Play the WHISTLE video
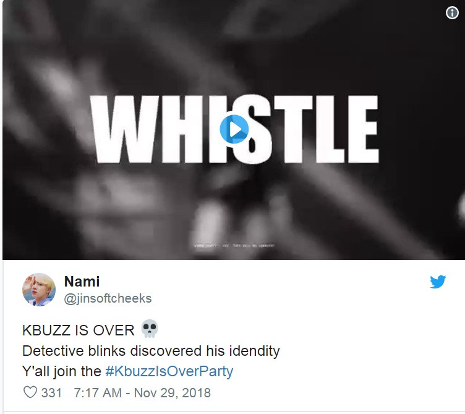Screen dimensions: 465x414 234,129
